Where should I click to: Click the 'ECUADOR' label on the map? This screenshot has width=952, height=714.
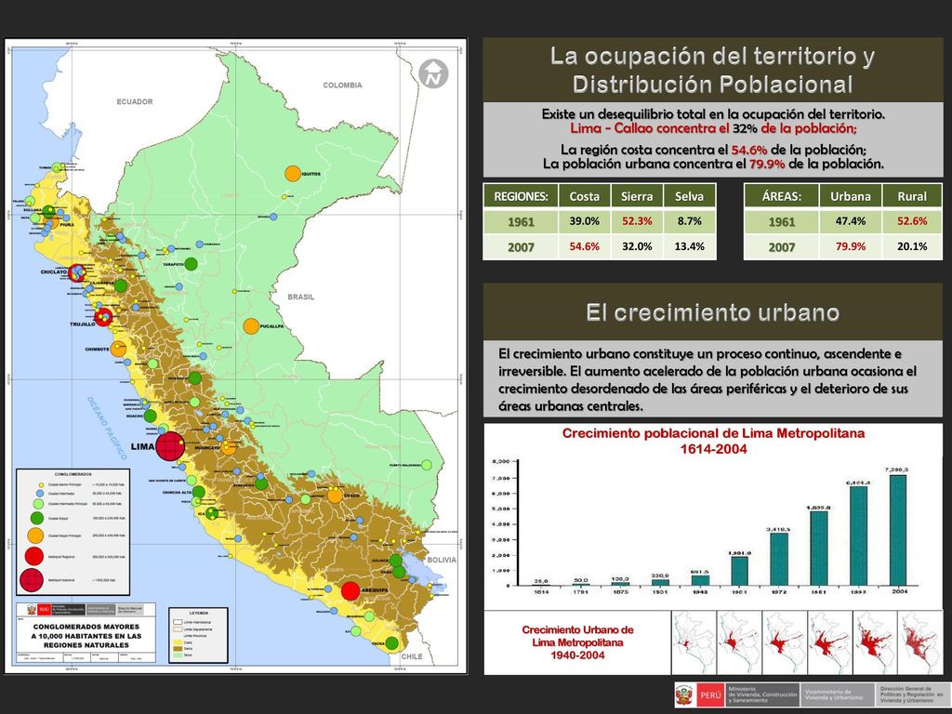coord(135,101)
